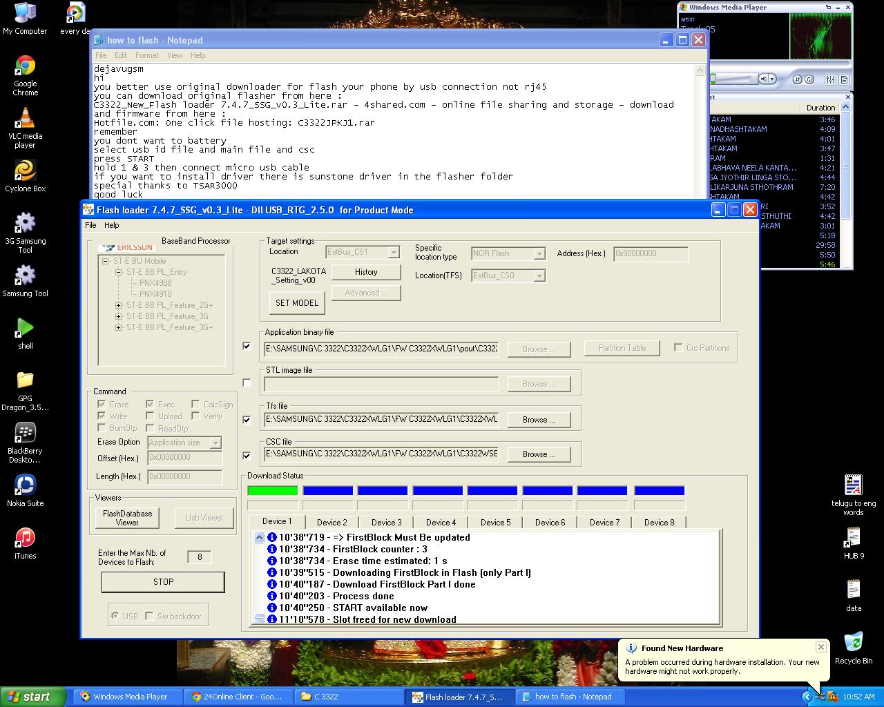Screen dimensions: 884x707
Task: Show hidden system tray icons
Action: pos(807,697)
